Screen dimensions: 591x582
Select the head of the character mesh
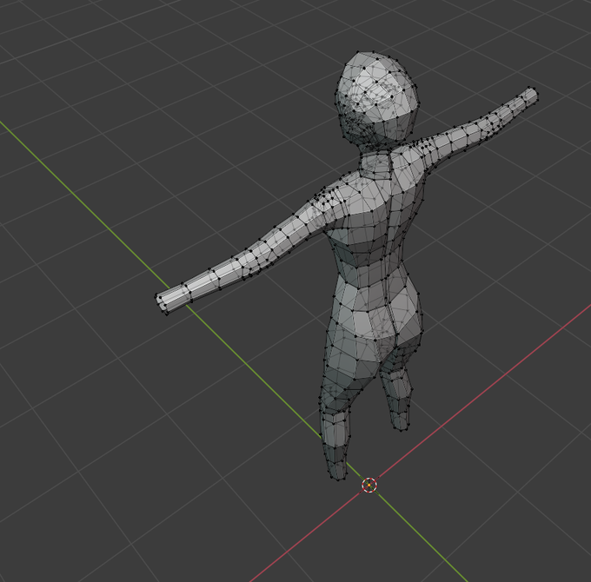pyautogui.click(x=376, y=100)
